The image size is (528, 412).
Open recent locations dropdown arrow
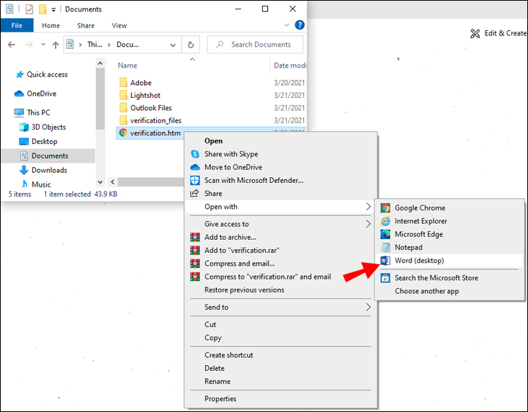[43, 44]
